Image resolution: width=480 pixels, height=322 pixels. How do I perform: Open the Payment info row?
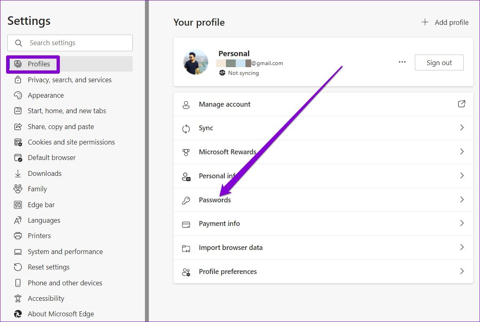(323, 224)
